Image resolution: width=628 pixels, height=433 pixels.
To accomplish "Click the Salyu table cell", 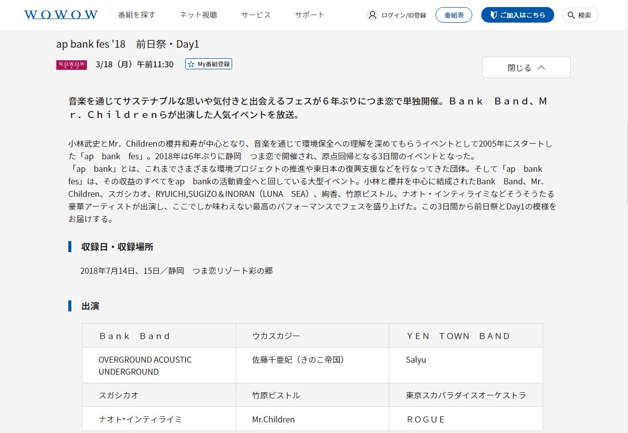I will pyautogui.click(x=466, y=366).
